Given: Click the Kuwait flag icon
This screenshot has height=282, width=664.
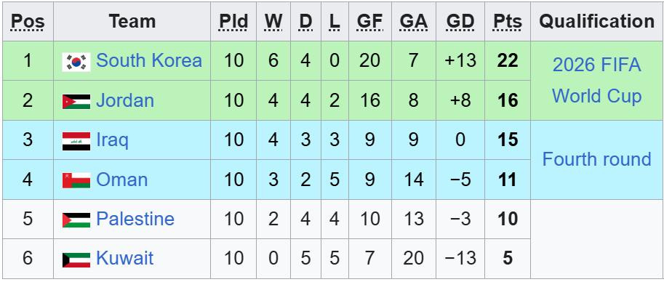Looking at the screenshot, I should pyautogui.click(x=76, y=259).
